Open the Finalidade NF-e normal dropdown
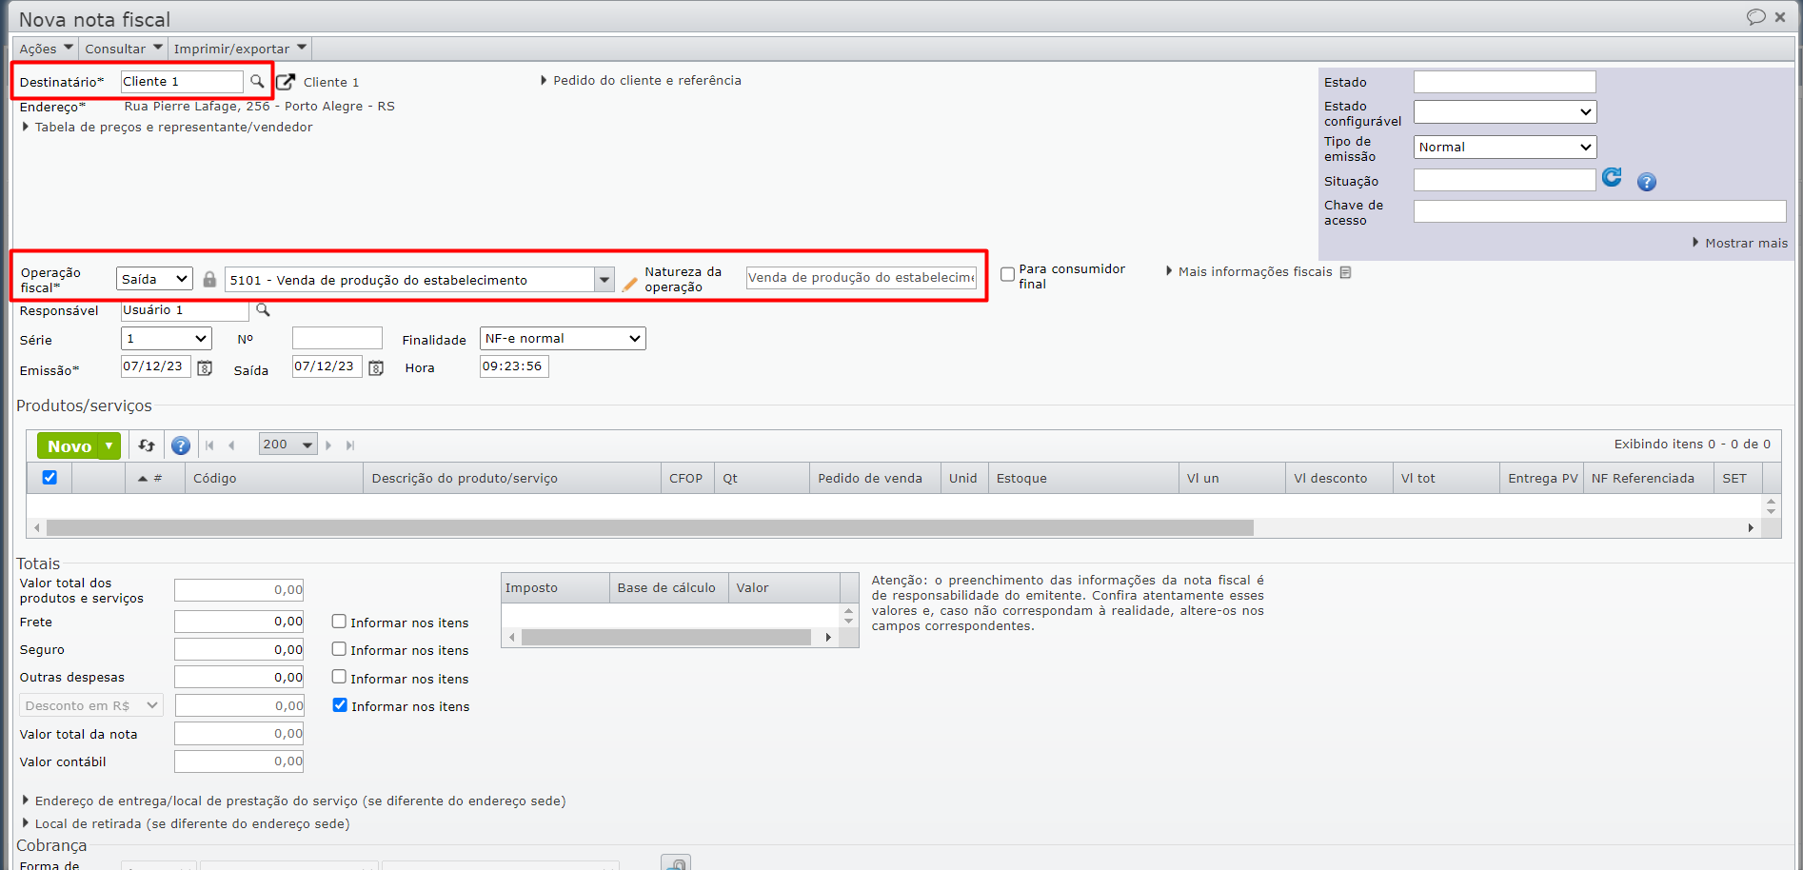Image resolution: width=1803 pixels, height=870 pixels. [563, 339]
